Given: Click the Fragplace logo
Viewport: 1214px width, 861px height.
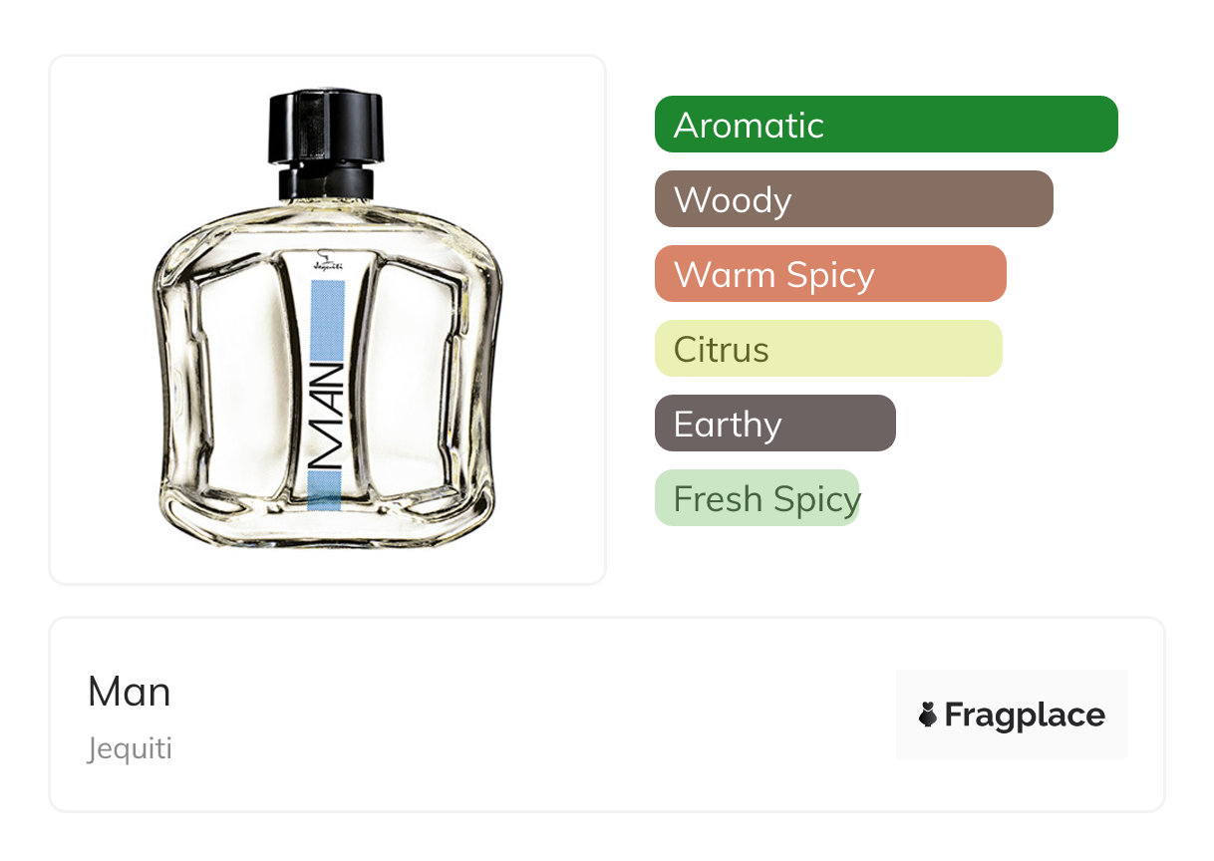Looking at the screenshot, I should pyautogui.click(x=1012, y=715).
